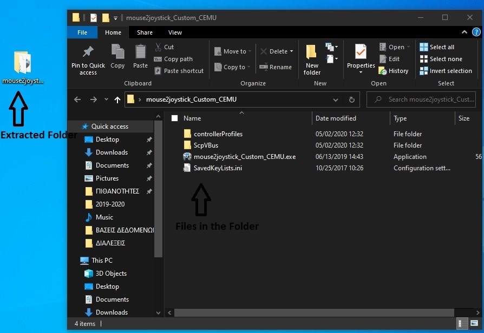
Task: Click Paste shortcut
Action: point(179,71)
